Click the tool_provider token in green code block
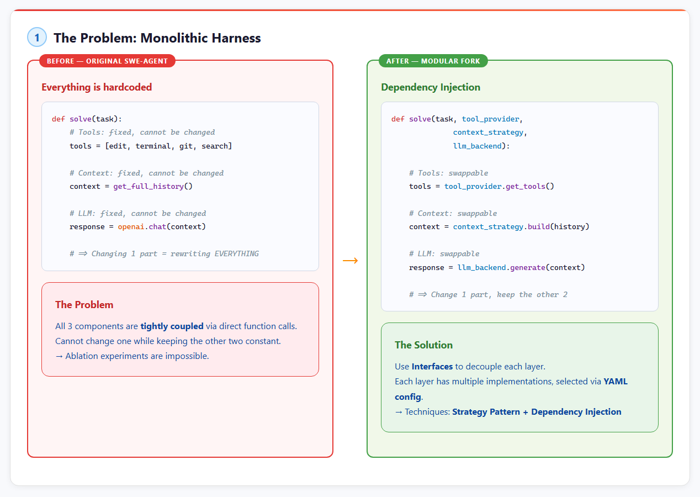Viewport: 700px width, 497px height. click(490, 119)
